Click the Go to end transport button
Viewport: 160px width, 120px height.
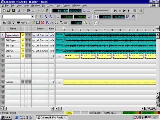(x=129, y=11)
